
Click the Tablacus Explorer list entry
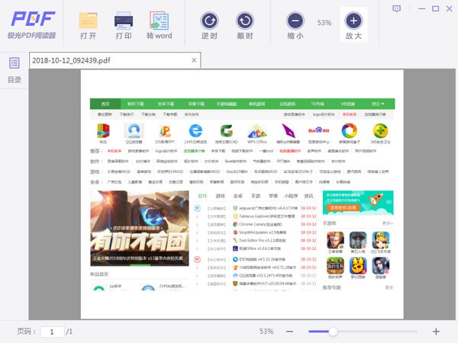pyautogui.click(x=264, y=216)
